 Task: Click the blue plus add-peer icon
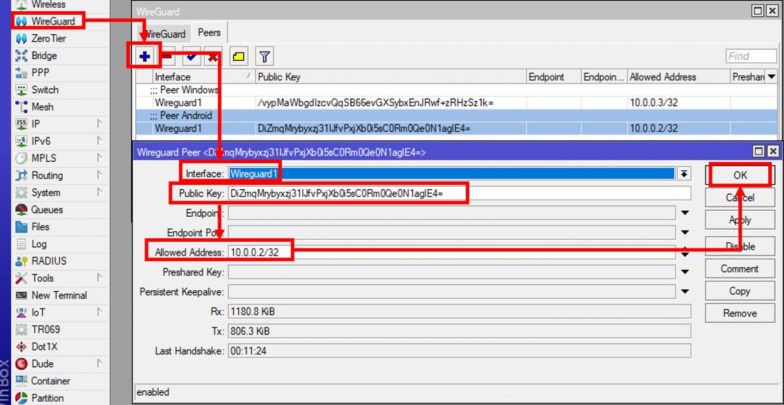[x=145, y=56]
